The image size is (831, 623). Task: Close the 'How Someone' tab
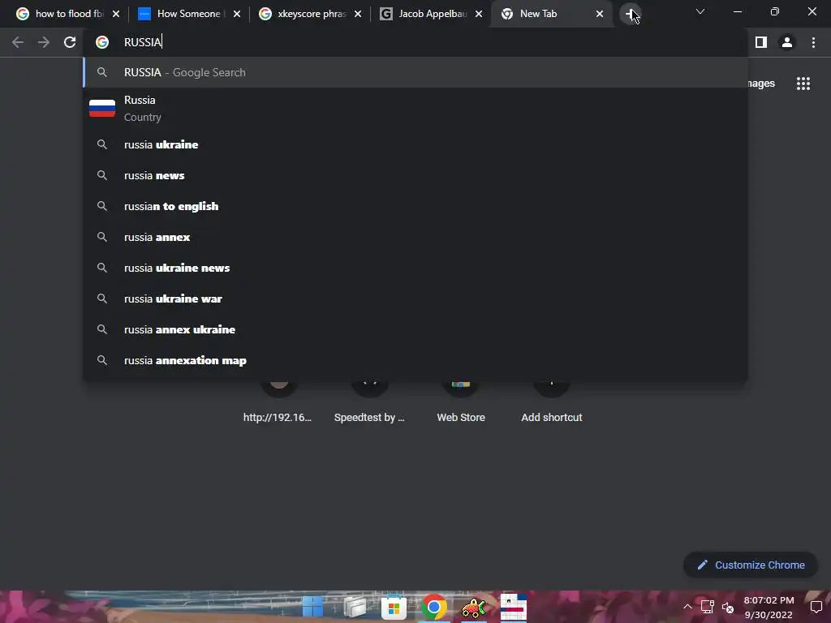click(x=237, y=14)
